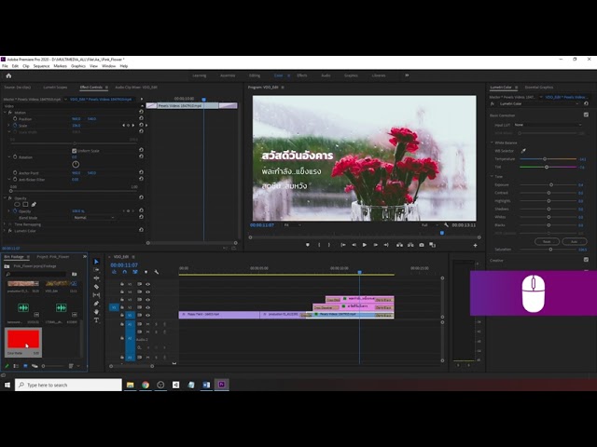
Task: Select the Hand tool
Action: tap(96, 312)
